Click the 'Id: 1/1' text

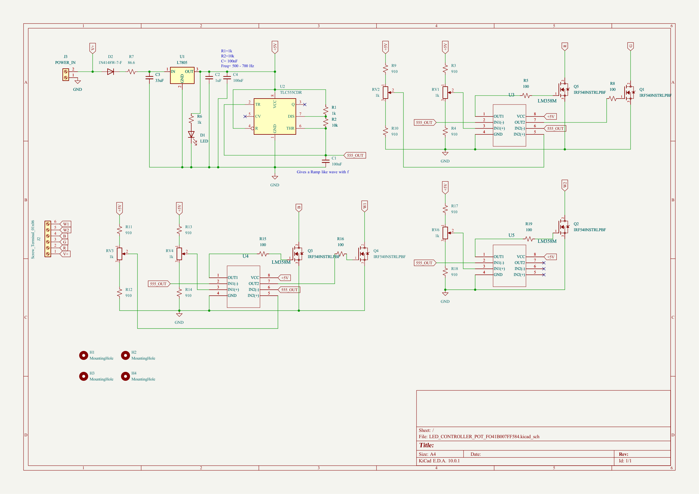point(625,461)
